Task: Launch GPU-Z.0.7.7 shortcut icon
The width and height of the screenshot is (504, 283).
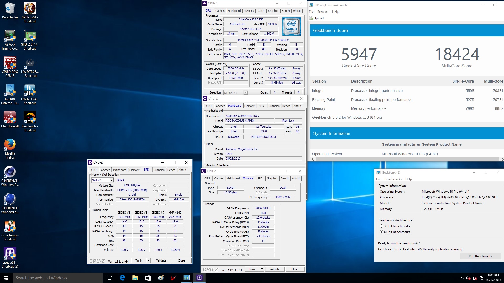Action: point(30,40)
